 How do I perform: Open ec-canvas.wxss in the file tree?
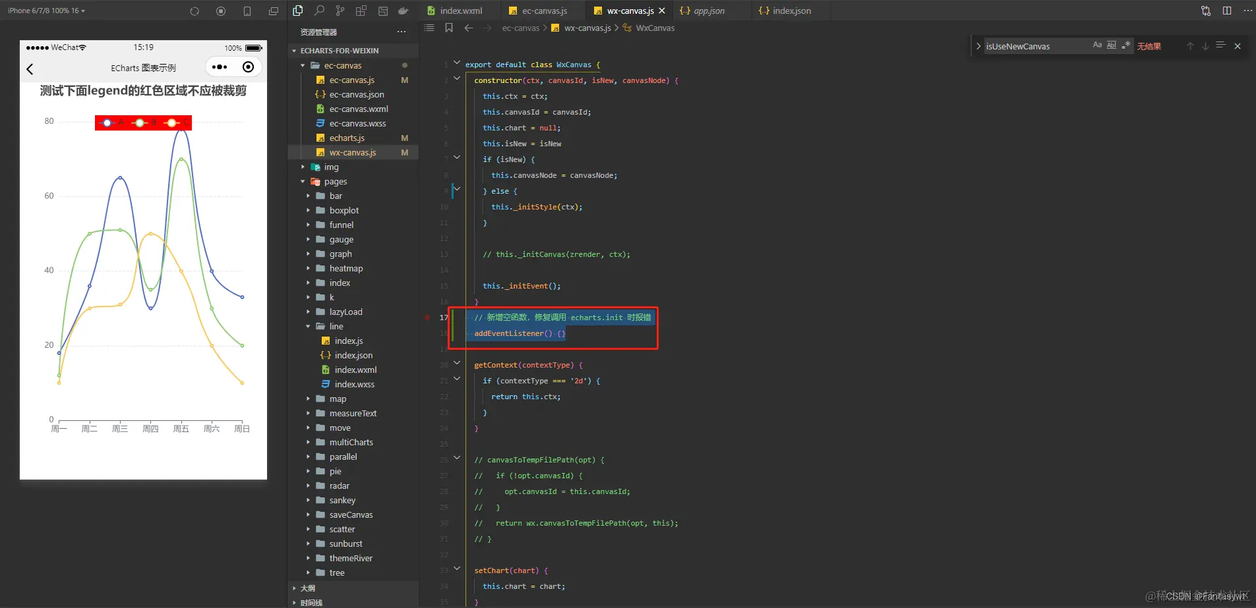point(353,123)
